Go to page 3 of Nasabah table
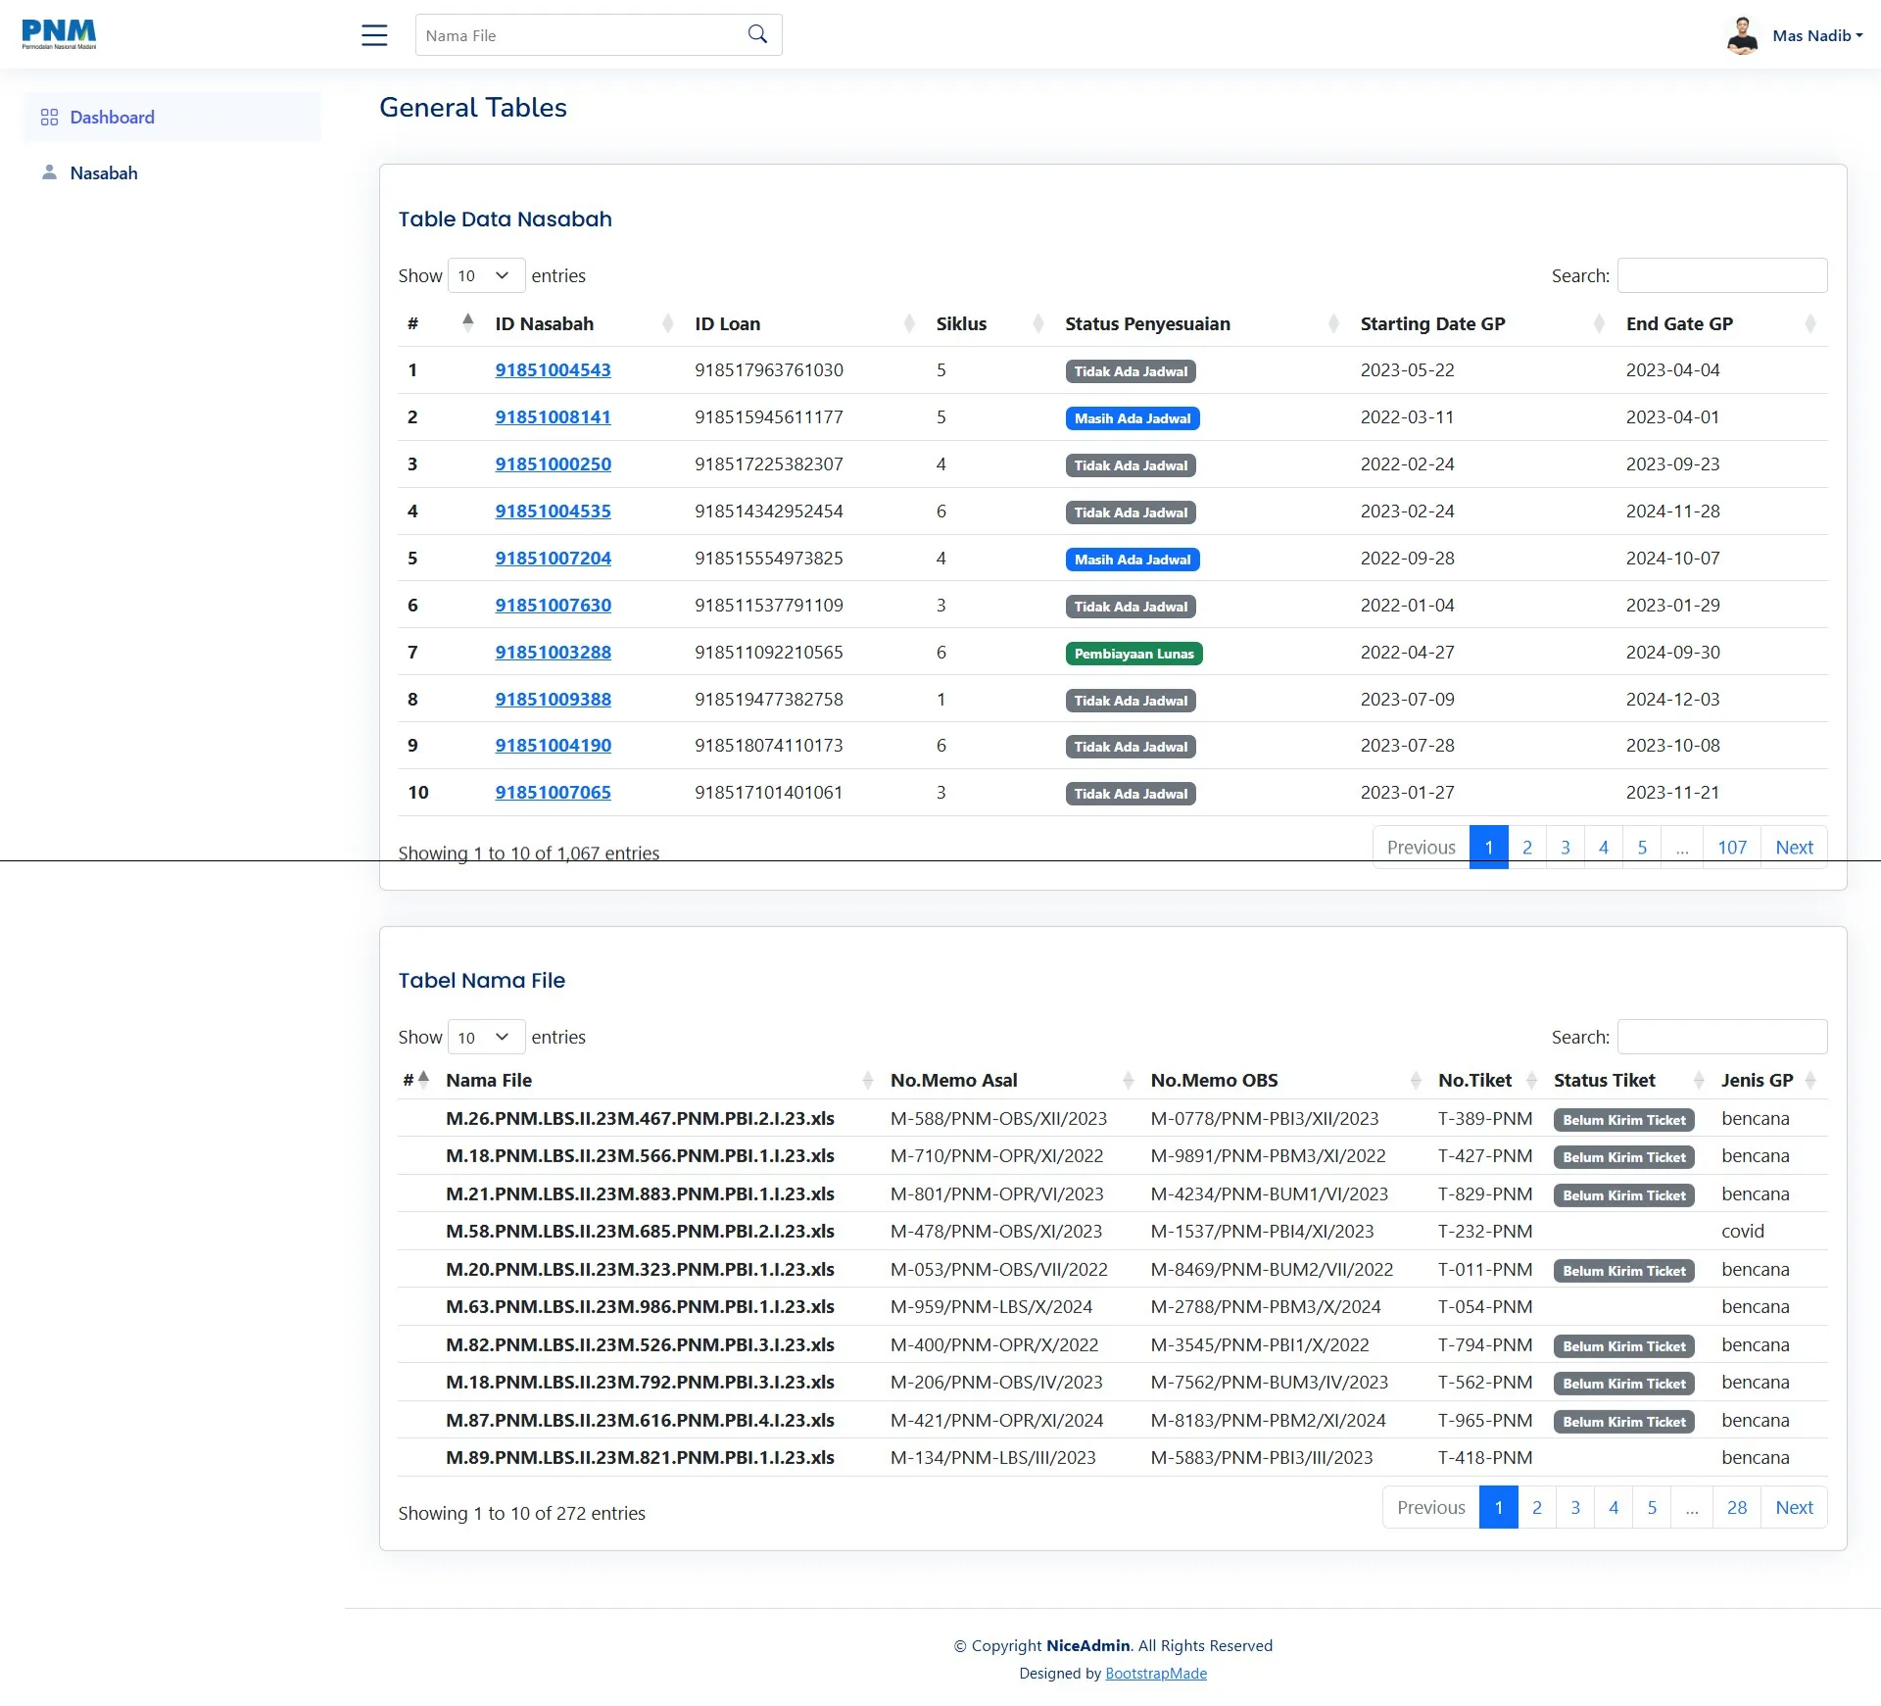 pos(1566,848)
